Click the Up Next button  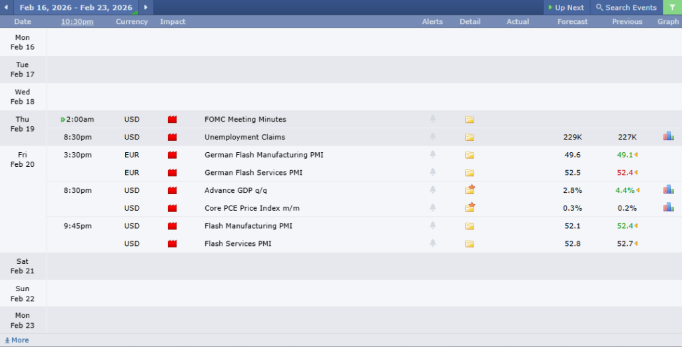coord(565,7)
